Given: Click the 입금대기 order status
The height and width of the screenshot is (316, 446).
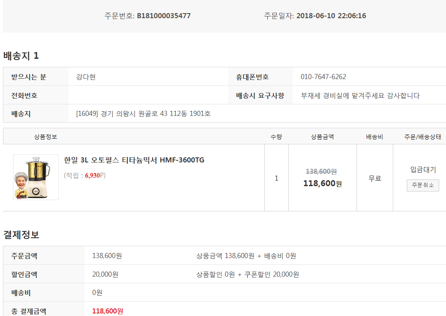Looking at the screenshot, I should (423, 170).
